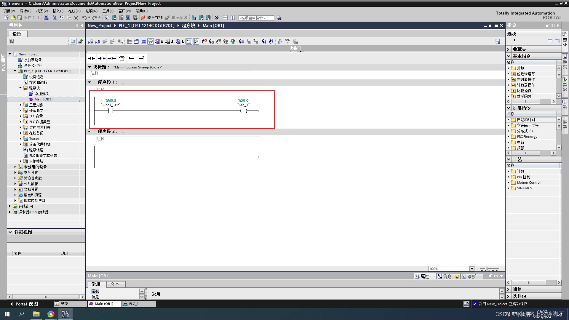The height and width of the screenshot is (320, 569).
Task: Click the start CPU icon
Action: click(201, 18)
